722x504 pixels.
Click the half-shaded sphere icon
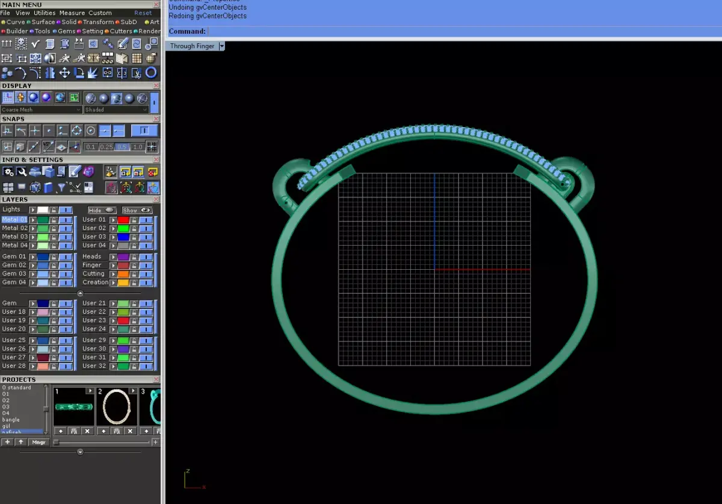[50, 58]
